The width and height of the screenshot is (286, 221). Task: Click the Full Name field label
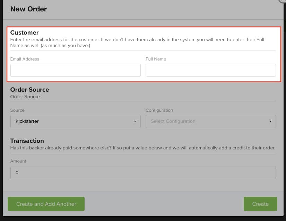[156, 59]
